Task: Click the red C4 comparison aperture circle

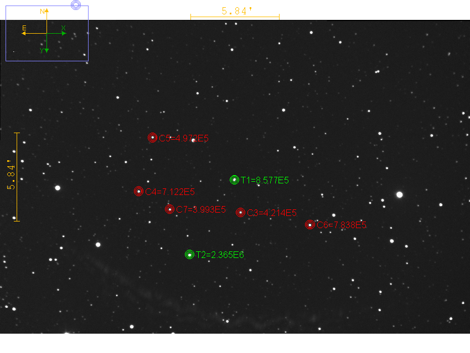Action: tap(138, 191)
